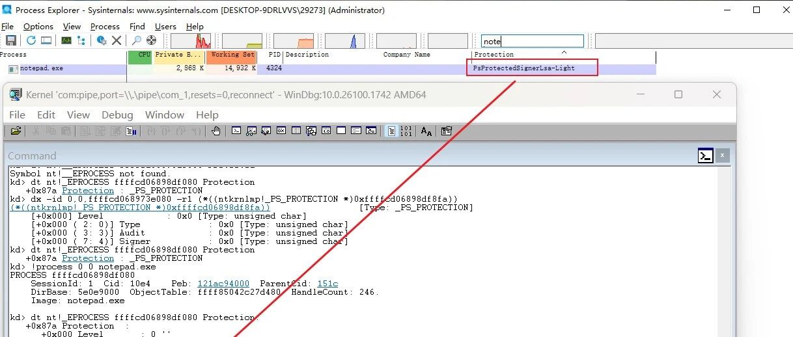Toggle Source Mode On icon
The image size is (793, 337).
coord(391,131)
